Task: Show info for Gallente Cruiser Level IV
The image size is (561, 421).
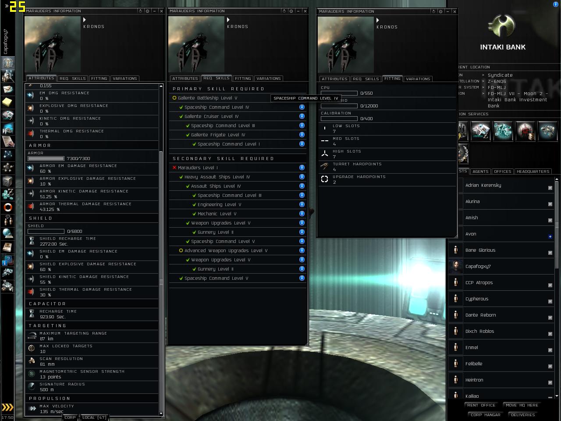Action: coord(302,116)
